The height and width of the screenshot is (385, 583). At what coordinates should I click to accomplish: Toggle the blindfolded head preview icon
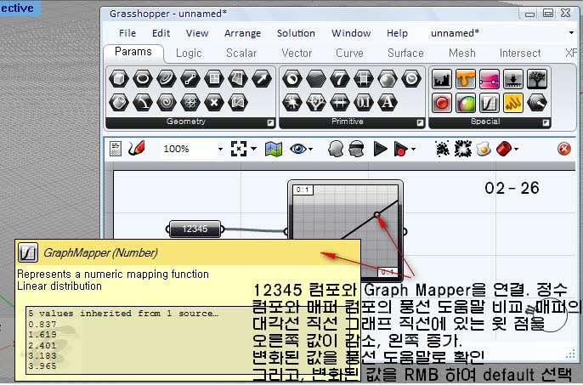[x=357, y=149]
